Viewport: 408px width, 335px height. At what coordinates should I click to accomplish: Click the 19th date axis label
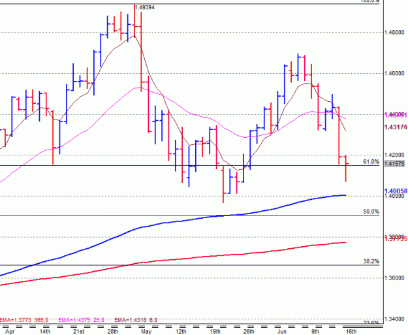(x=215, y=331)
